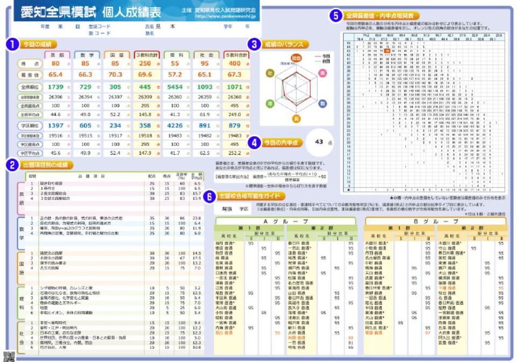Select the 理科 column header in the results table
This screenshot has width=517, height=362.
pyautogui.click(x=177, y=55)
